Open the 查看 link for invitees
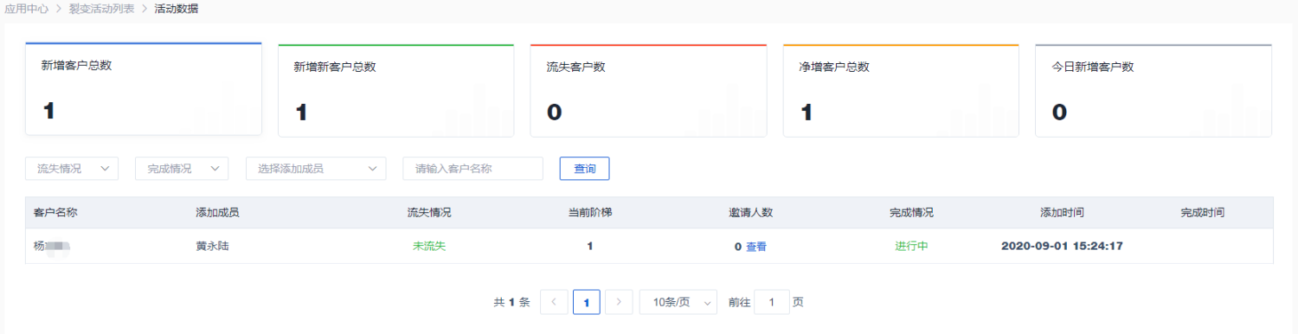 (x=756, y=247)
